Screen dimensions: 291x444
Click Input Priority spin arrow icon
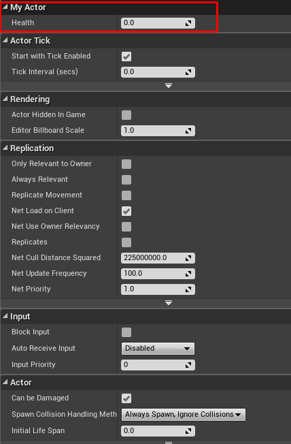(188, 365)
